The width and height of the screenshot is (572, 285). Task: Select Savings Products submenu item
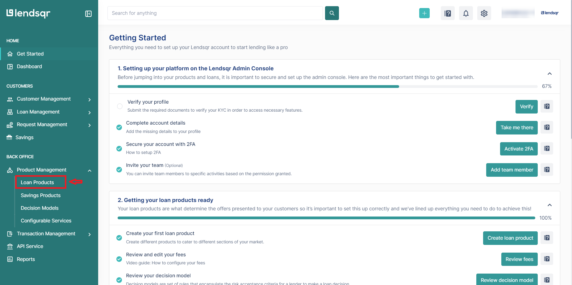click(x=40, y=195)
